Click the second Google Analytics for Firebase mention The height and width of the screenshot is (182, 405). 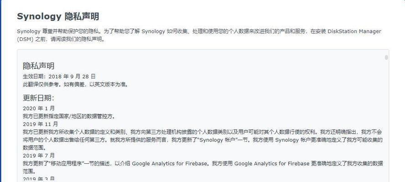272,163
